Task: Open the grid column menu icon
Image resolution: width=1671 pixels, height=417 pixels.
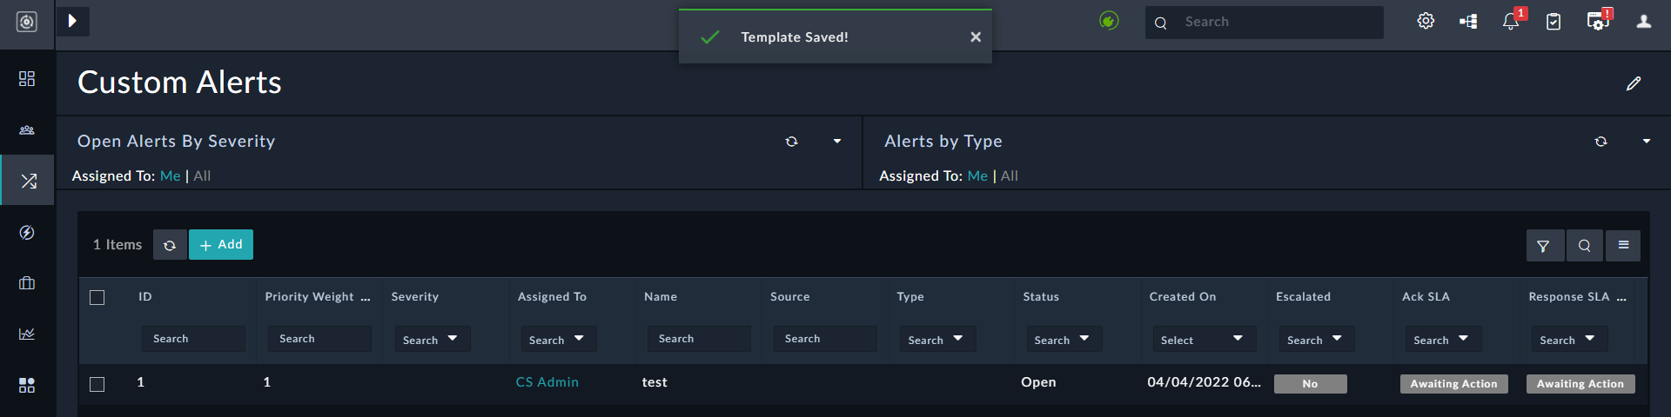Action: (1623, 246)
